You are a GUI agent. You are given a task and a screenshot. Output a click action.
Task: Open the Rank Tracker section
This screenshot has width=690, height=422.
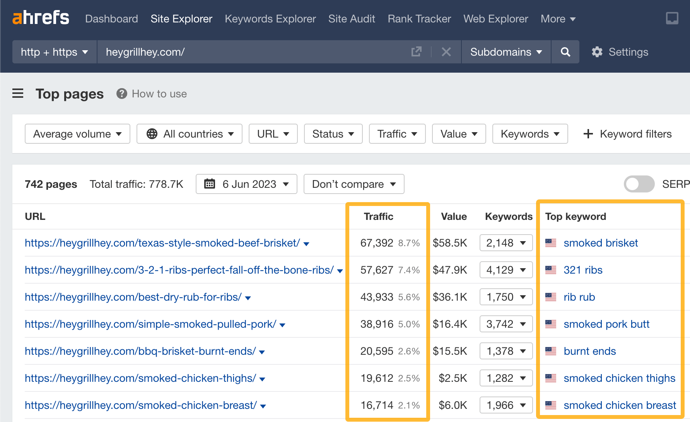coord(419,19)
